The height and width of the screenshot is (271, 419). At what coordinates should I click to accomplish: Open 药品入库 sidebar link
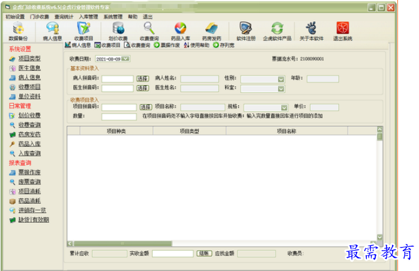[29, 144]
